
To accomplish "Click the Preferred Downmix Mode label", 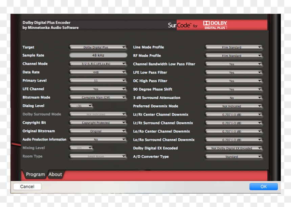I will pos(156,106).
